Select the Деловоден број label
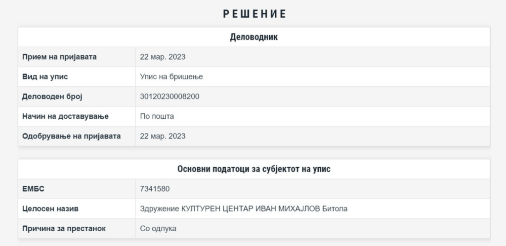 click(x=52, y=97)
